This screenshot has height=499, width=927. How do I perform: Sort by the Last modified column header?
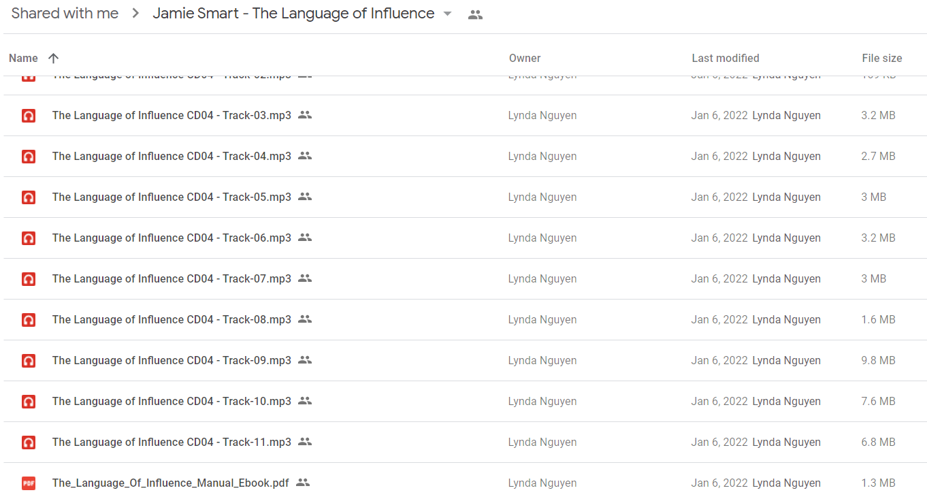coord(726,58)
